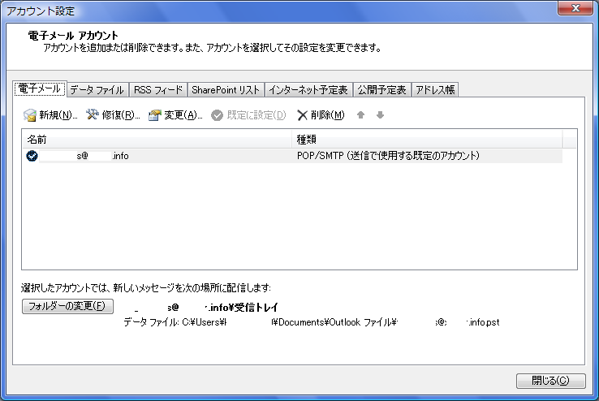Click the default account check icon in list
This screenshot has width=599, height=401.
(x=32, y=156)
